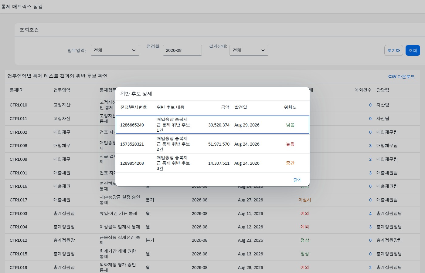Click the amount 14,307,511

[x=219, y=163]
